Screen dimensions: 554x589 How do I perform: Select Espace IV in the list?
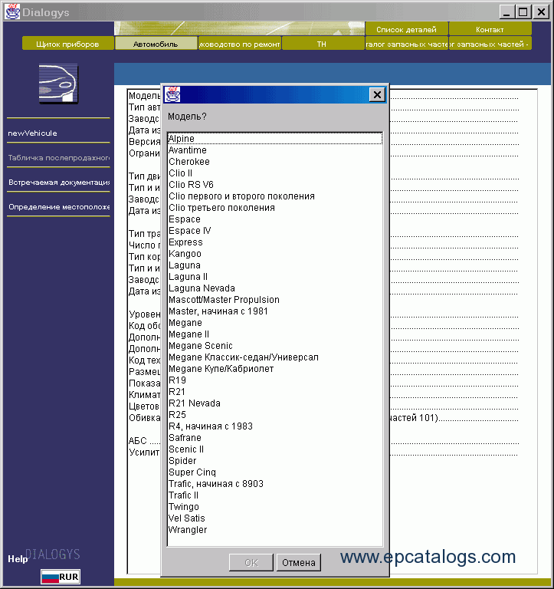coord(275,231)
